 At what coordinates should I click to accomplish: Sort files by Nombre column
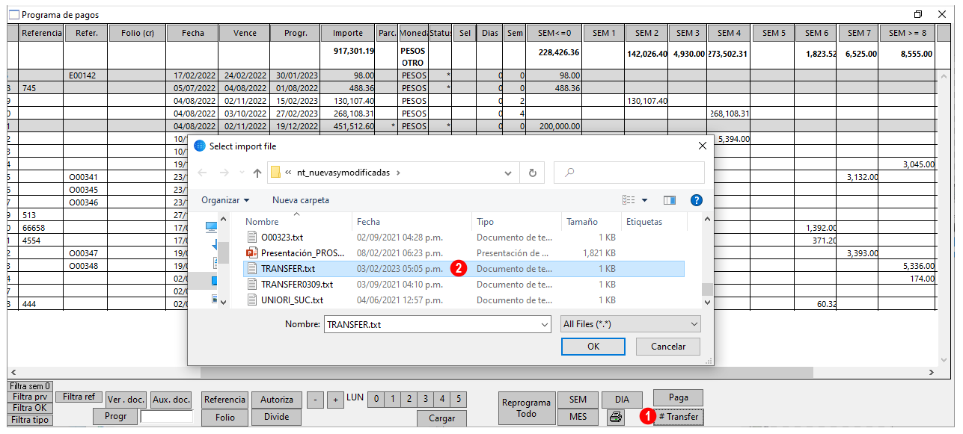(x=297, y=222)
